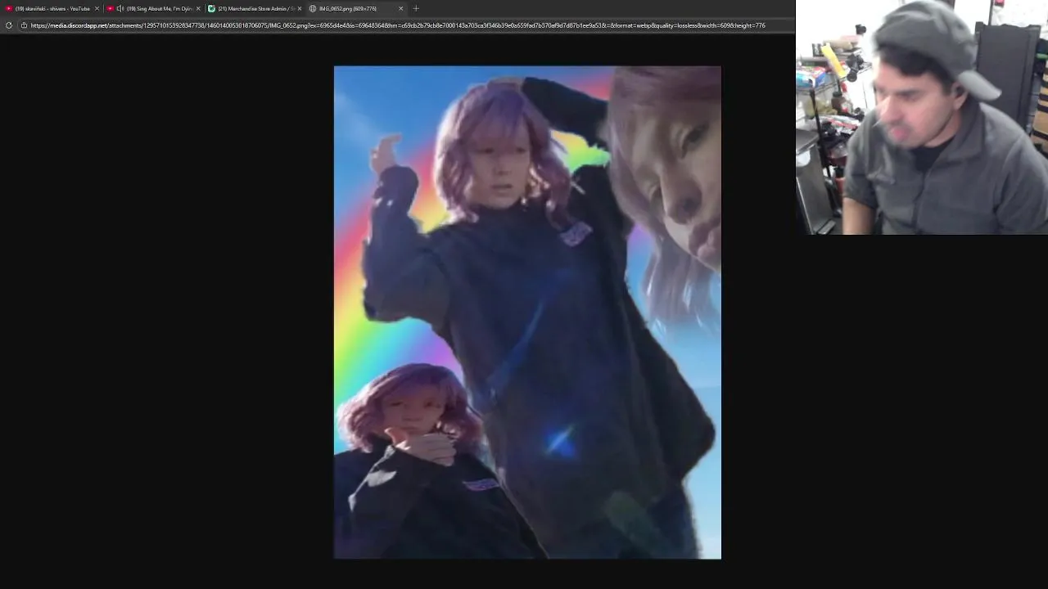The height and width of the screenshot is (589, 1048).
Task: Close the IMG_0652.png tab
Action: pos(401,8)
